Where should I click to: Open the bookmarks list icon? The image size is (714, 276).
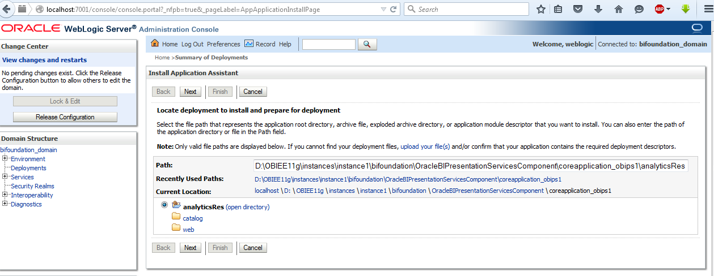(558, 9)
